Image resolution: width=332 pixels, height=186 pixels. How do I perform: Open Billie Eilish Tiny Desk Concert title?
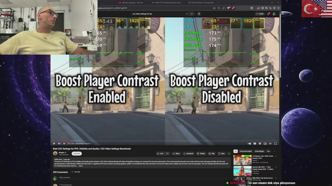pos(262,178)
